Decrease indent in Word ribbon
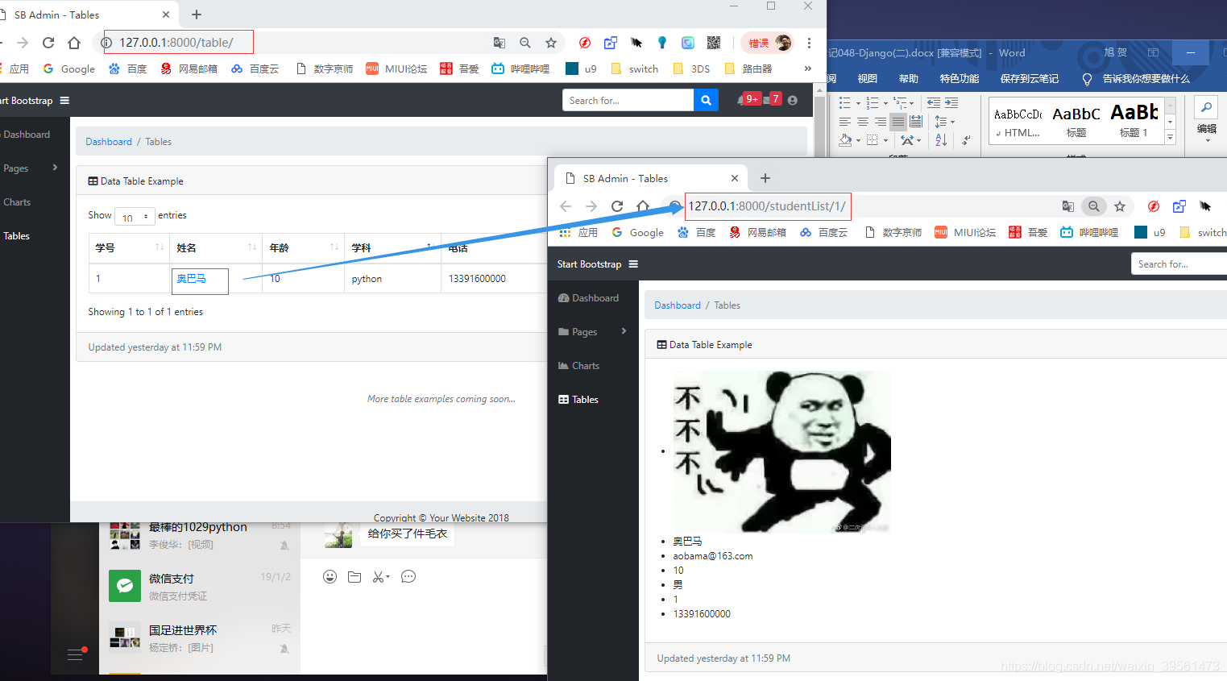Screen dimensions: 1227x681 pyautogui.click(x=934, y=103)
